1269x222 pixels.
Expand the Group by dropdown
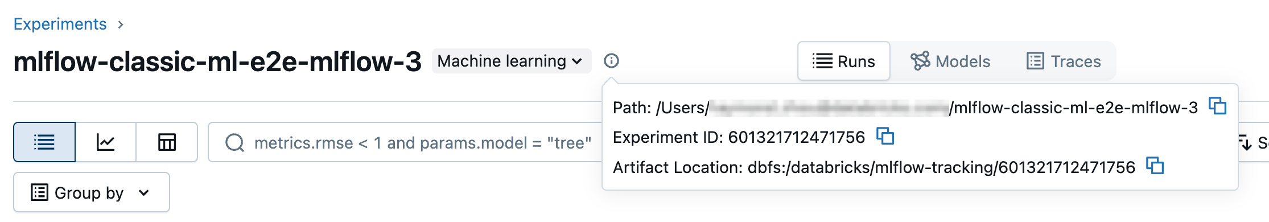92,192
